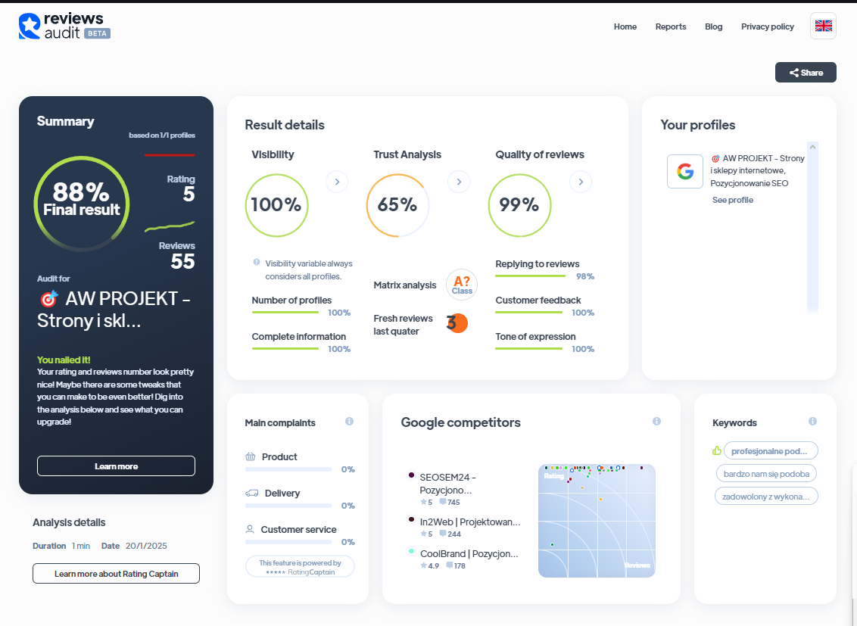Screen dimensions: 857x626
Task: Click the Matrix analysis label
Action: [405, 285]
